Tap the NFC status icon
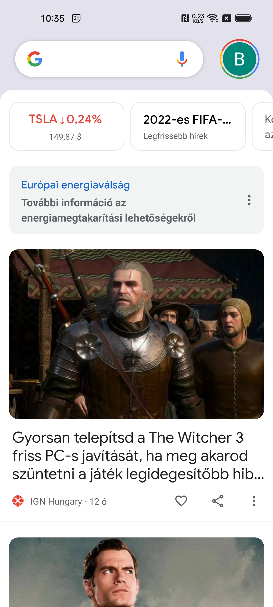 click(185, 18)
